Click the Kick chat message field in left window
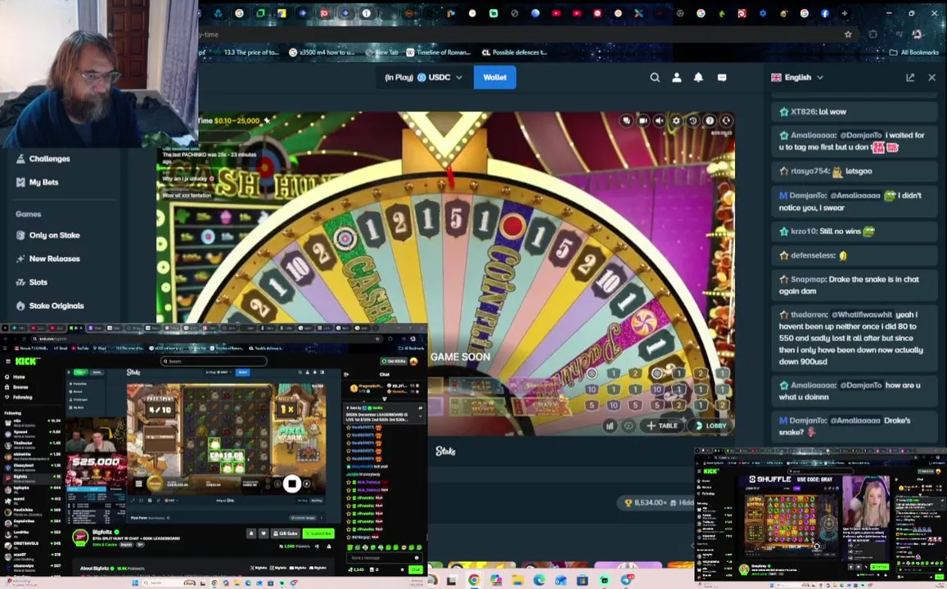The width and height of the screenshot is (947, 589). 384,558
